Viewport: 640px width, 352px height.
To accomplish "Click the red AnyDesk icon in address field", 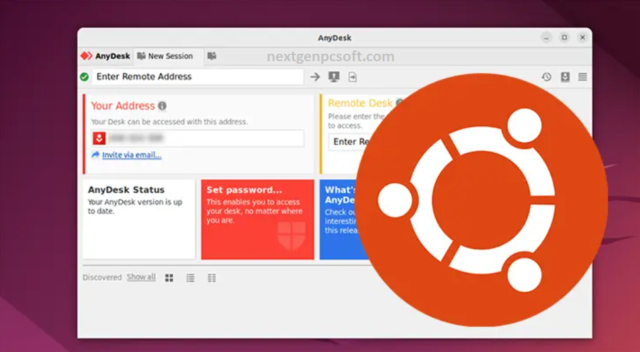I will coord(99,138).
